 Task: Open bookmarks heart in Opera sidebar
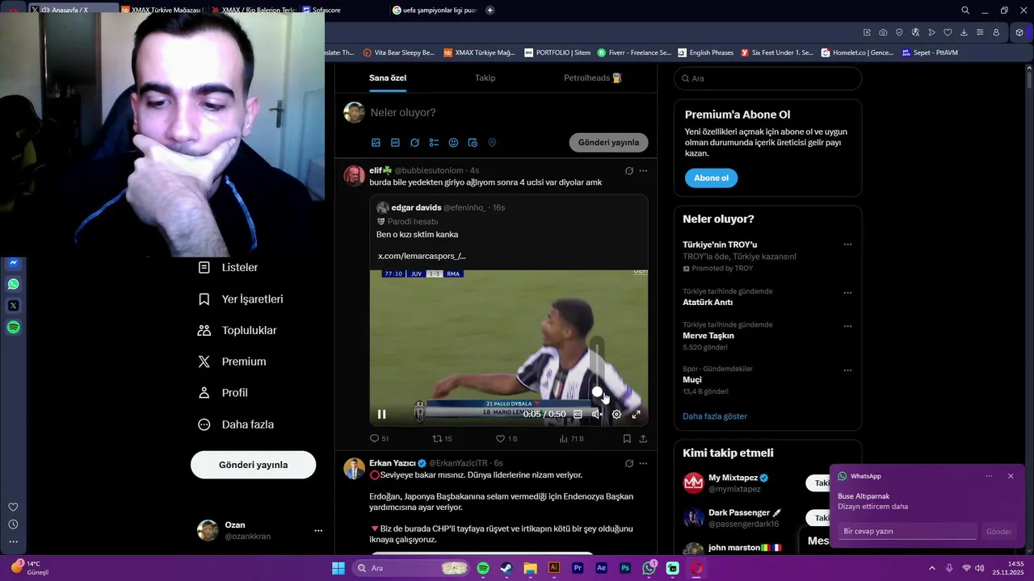click(x=13, y=507)
